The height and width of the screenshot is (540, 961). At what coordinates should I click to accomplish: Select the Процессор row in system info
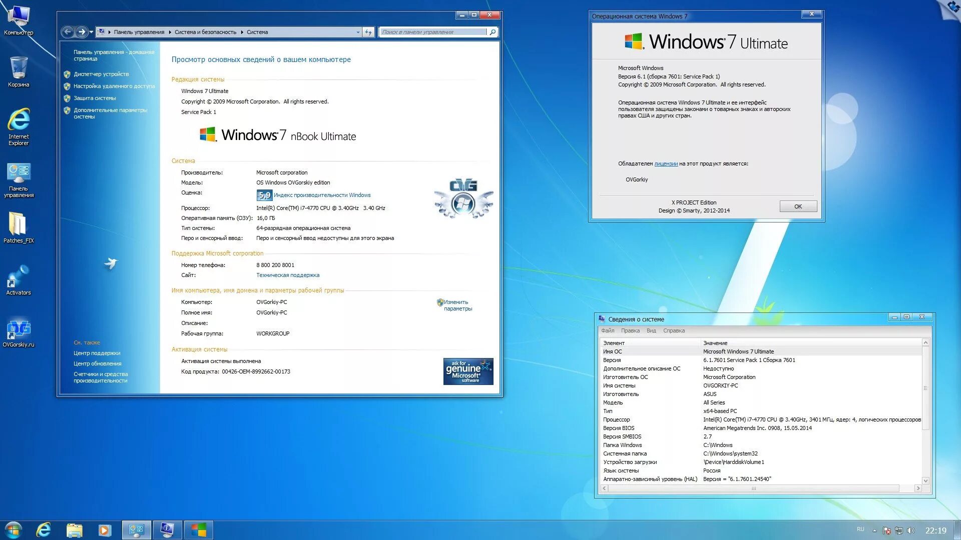tap(761, 419)
